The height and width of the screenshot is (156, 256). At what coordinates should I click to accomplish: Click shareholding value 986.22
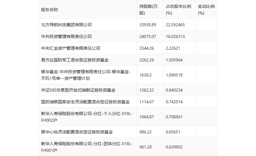[145, 132]
